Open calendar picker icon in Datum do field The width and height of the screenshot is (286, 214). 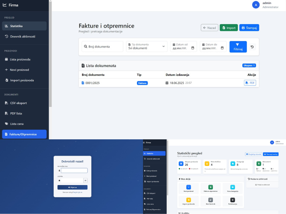pos(222,48)
